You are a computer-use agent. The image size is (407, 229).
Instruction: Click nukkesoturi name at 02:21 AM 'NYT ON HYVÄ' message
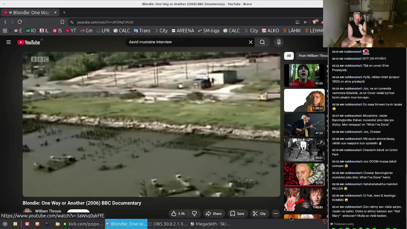[x=353, y=59]
